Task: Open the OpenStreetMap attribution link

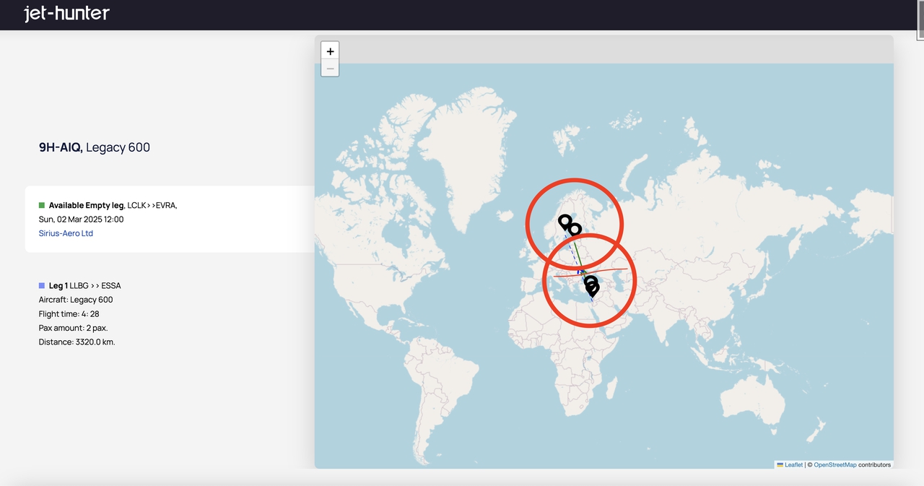Action: coord(834,464)
